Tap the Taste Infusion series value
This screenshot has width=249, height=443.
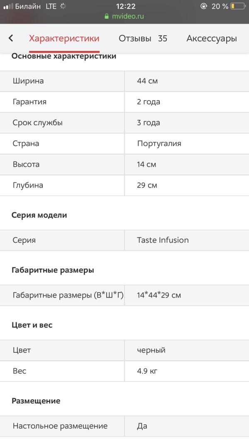(x=163, y=240)
